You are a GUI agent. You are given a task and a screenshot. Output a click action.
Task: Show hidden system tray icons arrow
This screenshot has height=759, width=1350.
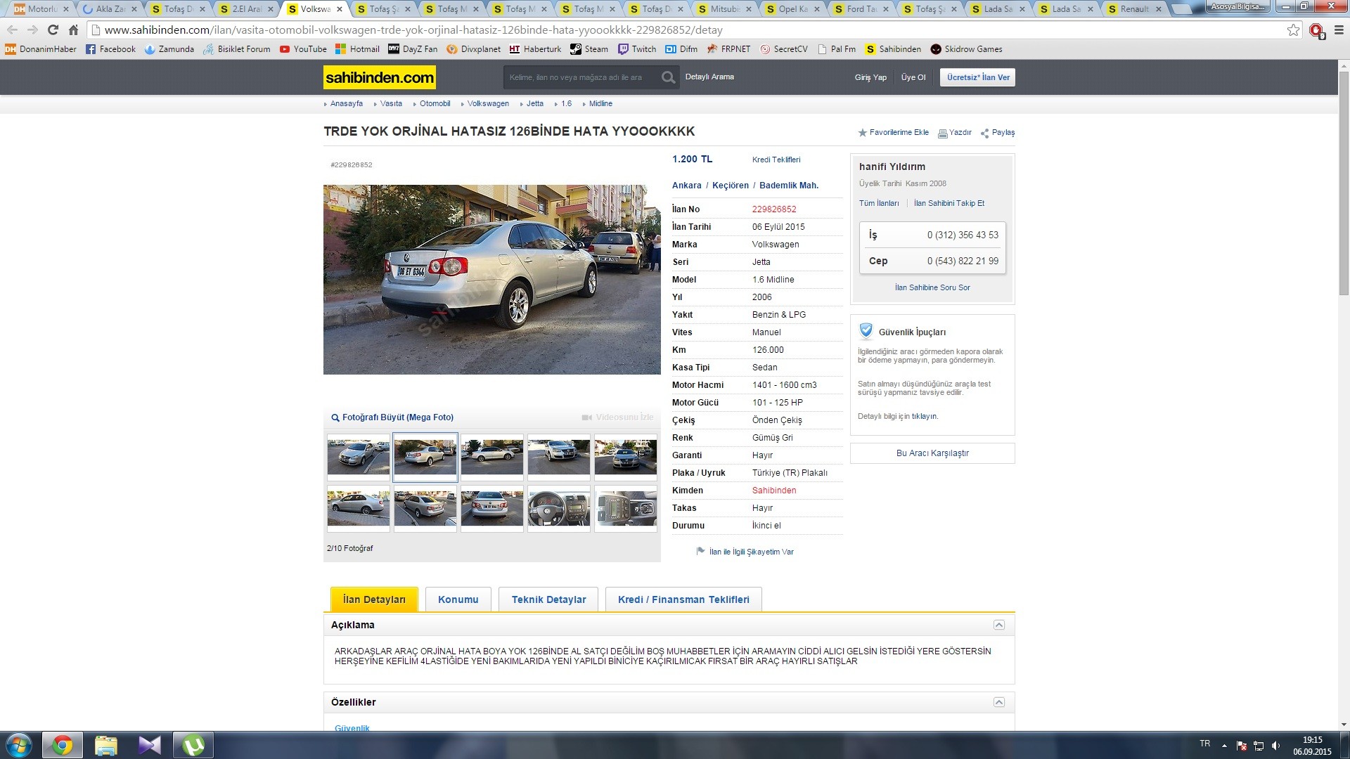(x=1224, y=746)
